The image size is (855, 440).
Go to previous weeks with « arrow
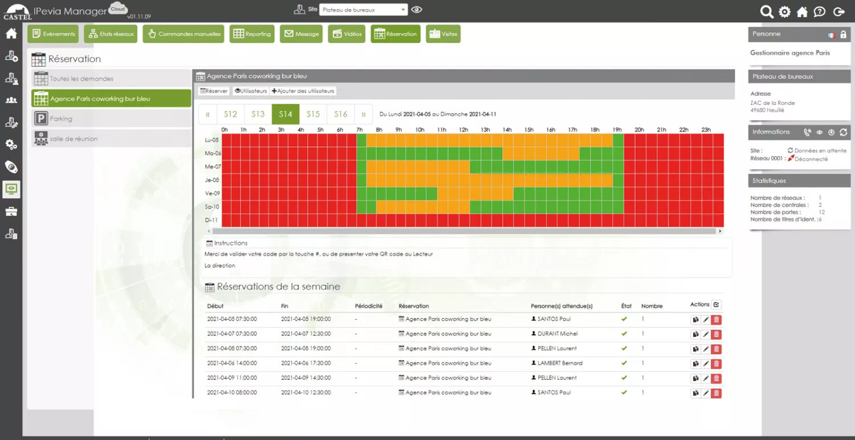pyautogui.click(x=207, y=114)
